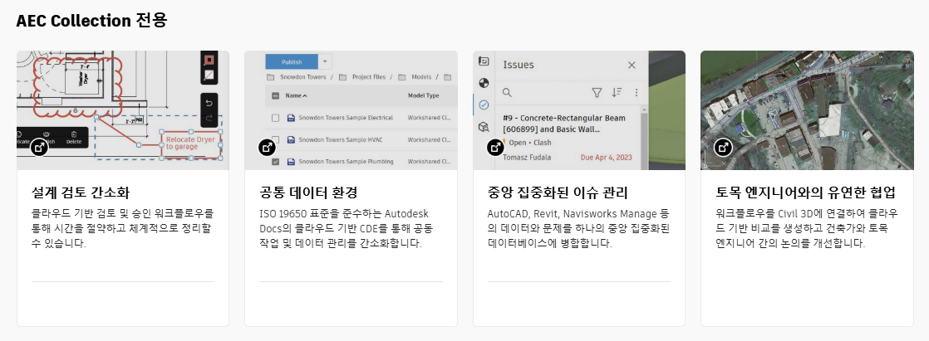Click the AutoCAD, Revit, Navisworks Manage description
Image resolution: width=929 pixels, height=341 pixels.
click(578, 228)
